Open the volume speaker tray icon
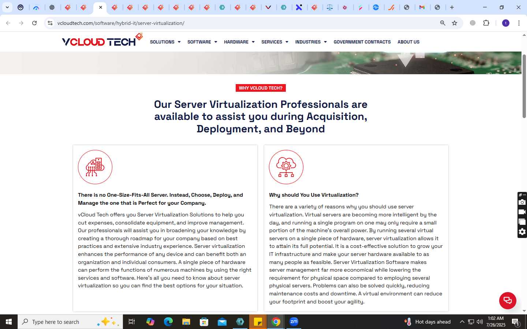This screenshot has width=527, height=329. coord(480,322)
